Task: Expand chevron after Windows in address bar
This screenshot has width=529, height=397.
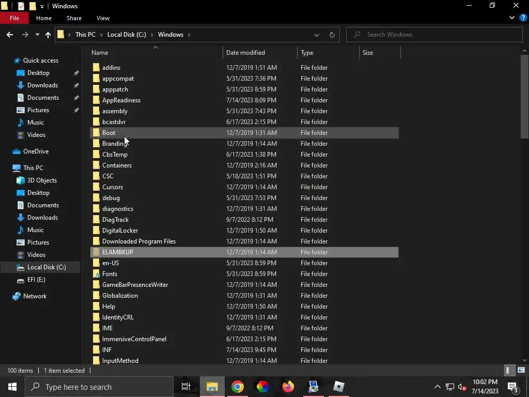Action: tap(189, 35)
